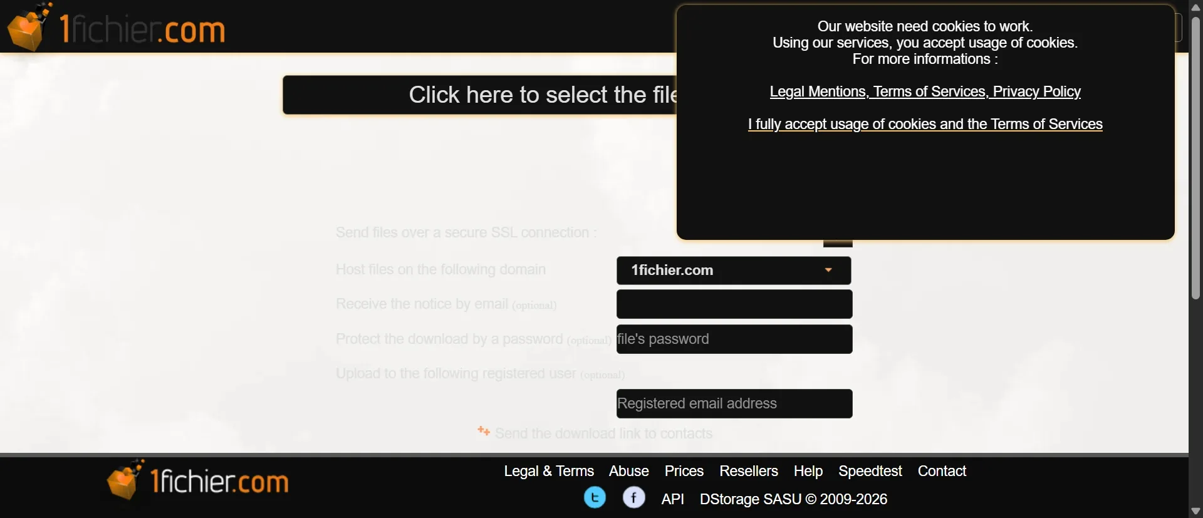
Task: Click the 1fichier.com logo in the header
Action: tap(117, 26)
